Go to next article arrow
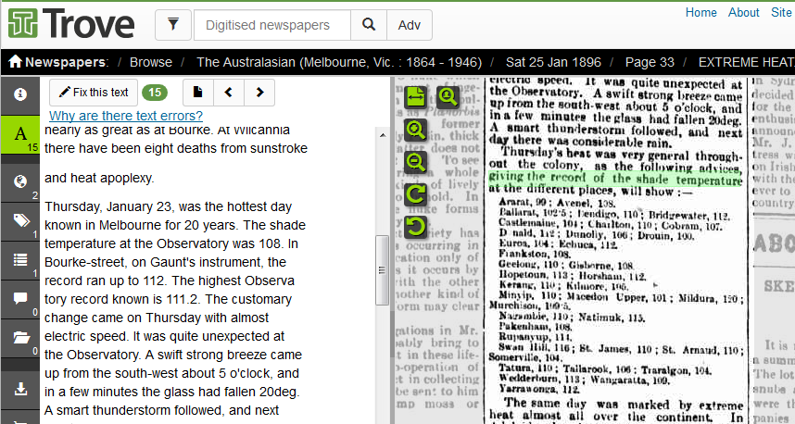795x424 pixels. point(259,92)
